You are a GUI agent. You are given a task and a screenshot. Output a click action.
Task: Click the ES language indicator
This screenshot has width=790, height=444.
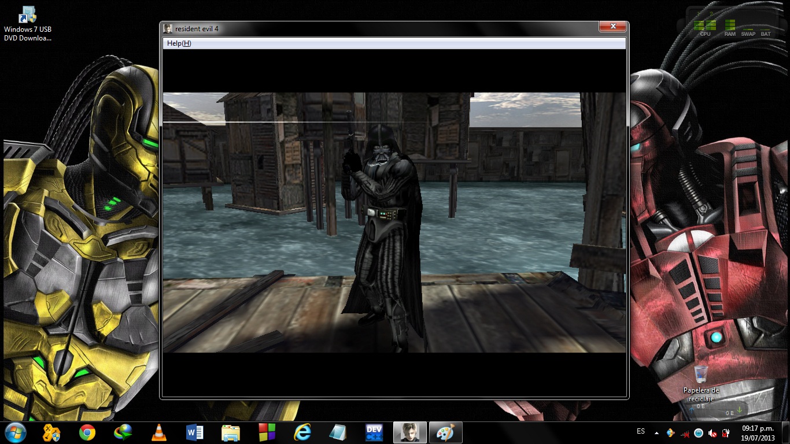[x=641, y=431]
